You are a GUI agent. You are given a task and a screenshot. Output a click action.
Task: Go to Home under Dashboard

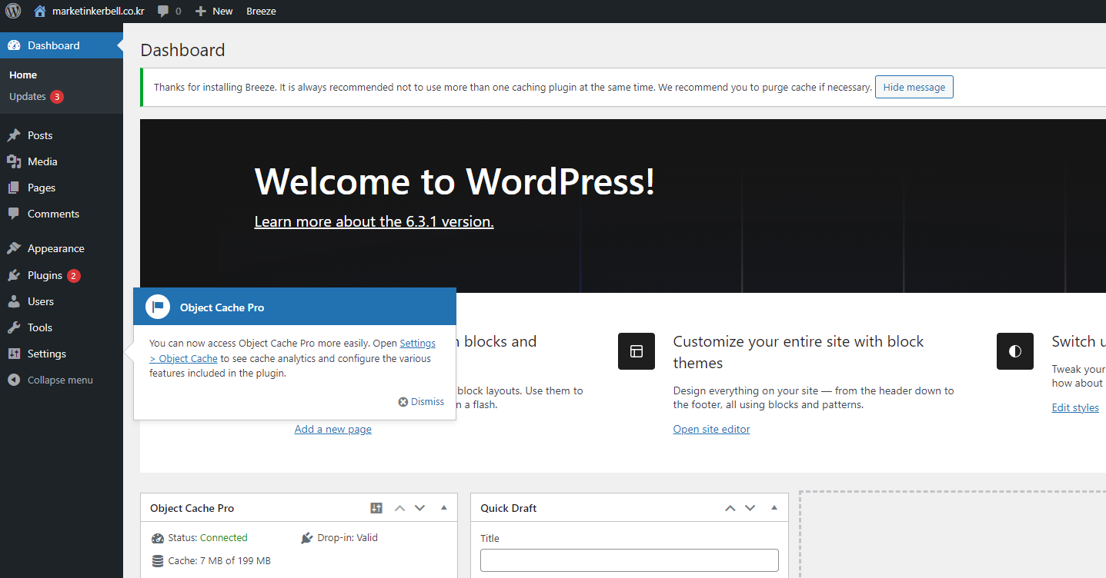pyautogui.click(x=23, y=75)
